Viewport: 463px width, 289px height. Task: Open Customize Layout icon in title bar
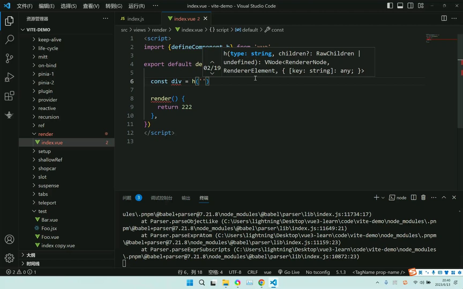(421, 6)
